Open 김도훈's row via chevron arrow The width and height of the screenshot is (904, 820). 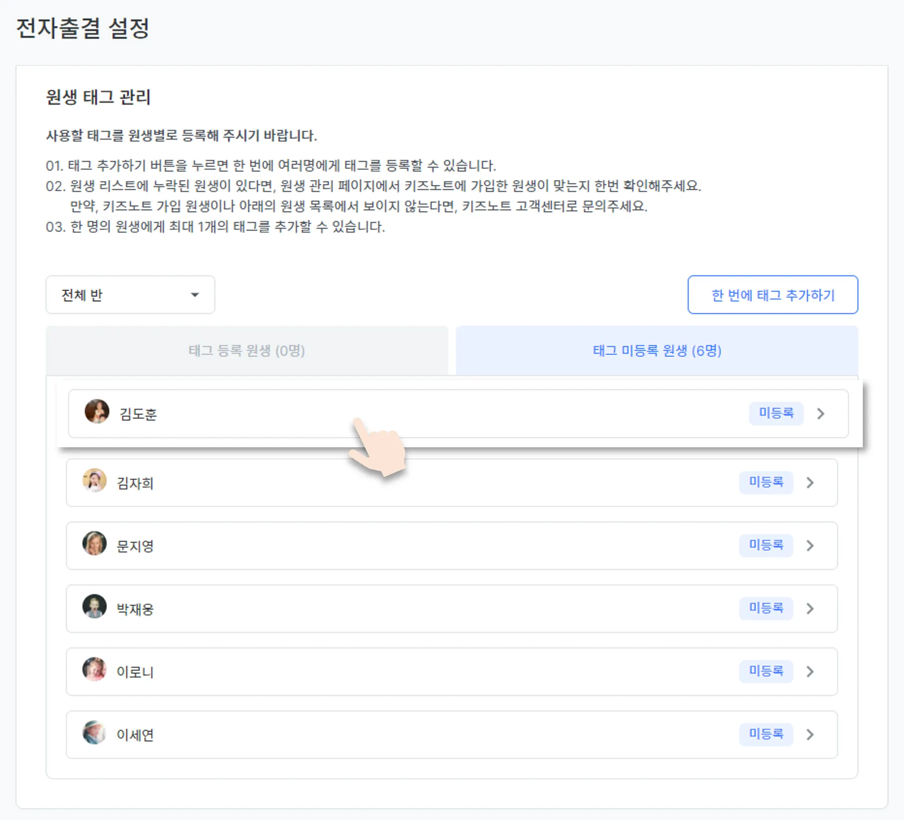tap(821, 414)
